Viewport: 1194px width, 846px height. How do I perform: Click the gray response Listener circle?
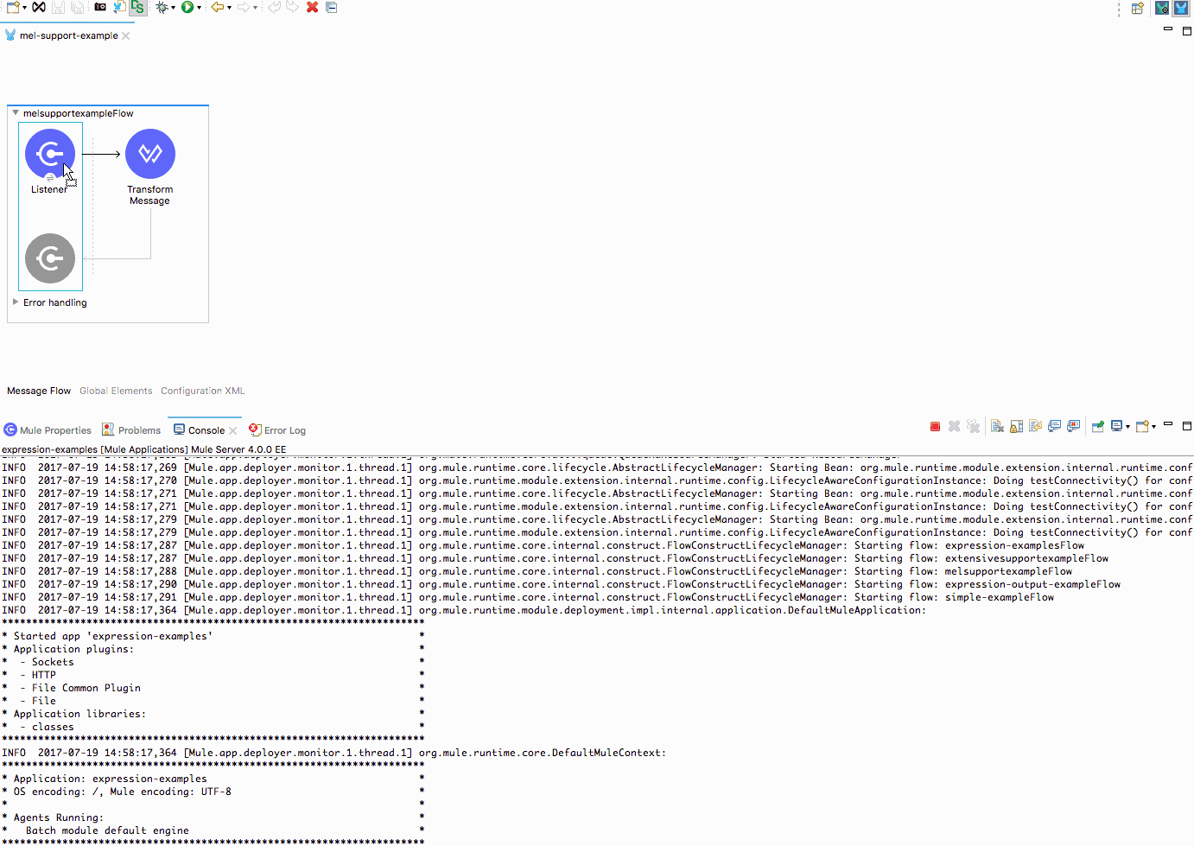click(49, 258)
